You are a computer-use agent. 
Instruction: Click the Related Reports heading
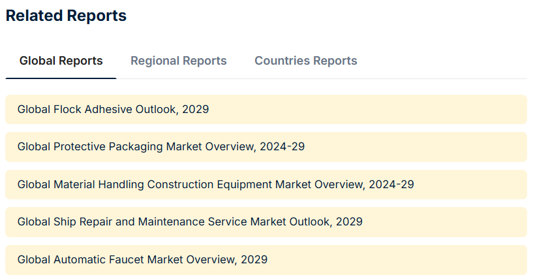66,16
